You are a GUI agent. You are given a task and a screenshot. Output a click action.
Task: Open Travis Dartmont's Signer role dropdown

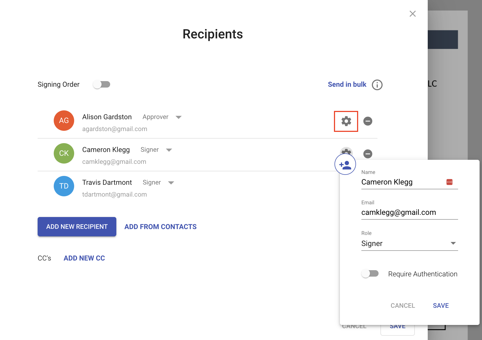(x=171, y=183)
